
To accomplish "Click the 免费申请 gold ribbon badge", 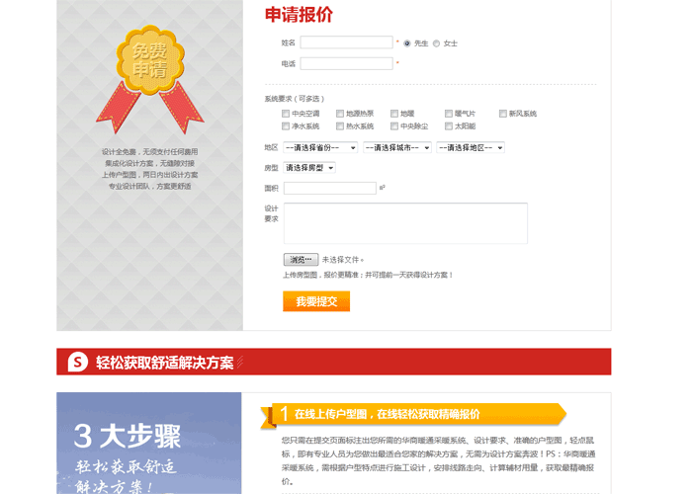I will point(149,67).
